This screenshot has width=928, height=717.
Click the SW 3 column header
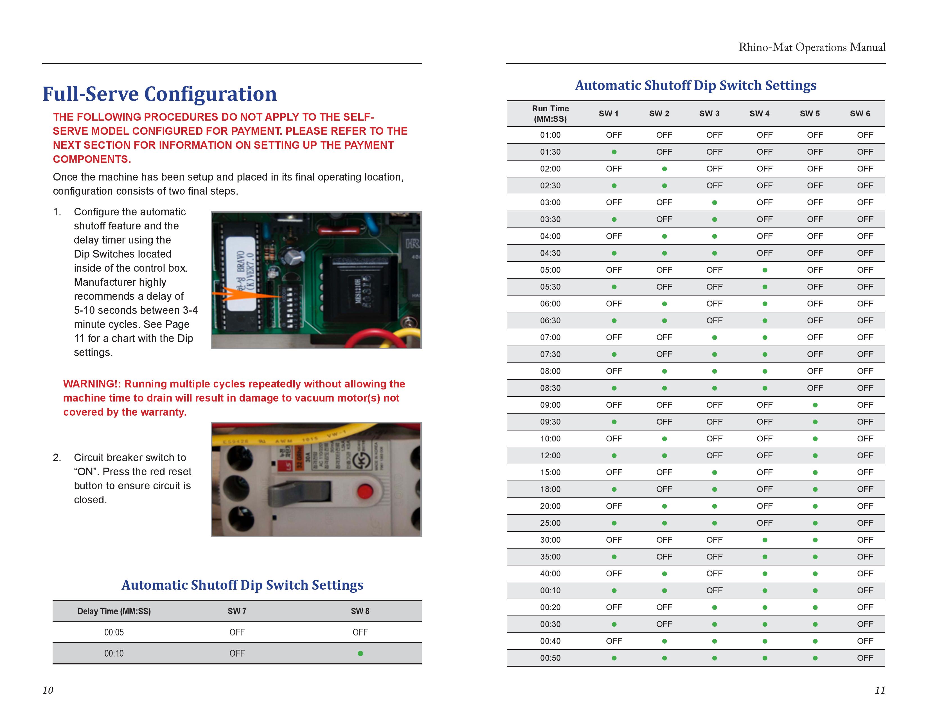pyautogui.click(x=709, y=114)
